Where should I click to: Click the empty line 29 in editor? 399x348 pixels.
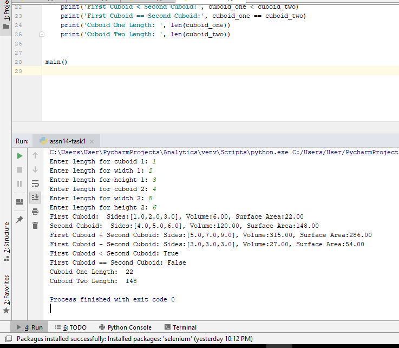click(x=220, y=71)
